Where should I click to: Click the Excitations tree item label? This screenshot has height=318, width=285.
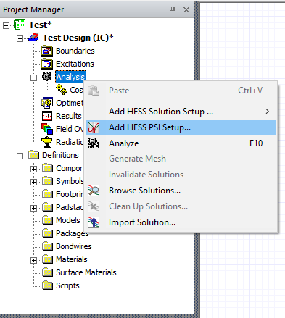[75, 64]
